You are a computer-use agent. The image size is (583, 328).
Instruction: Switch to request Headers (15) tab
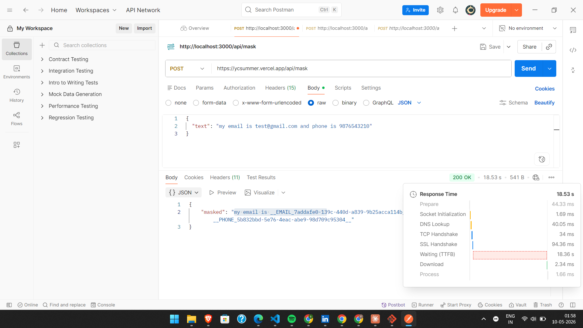[x=280, y=88]
